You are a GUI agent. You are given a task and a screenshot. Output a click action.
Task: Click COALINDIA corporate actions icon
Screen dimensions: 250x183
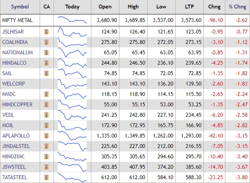[47, 42]
